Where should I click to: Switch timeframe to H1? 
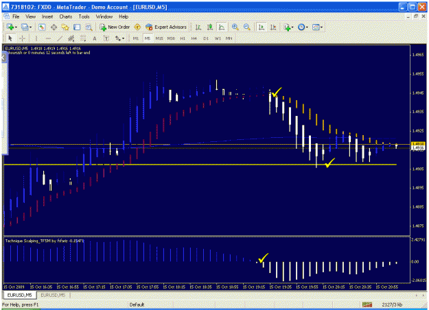[x=183, y=38]
